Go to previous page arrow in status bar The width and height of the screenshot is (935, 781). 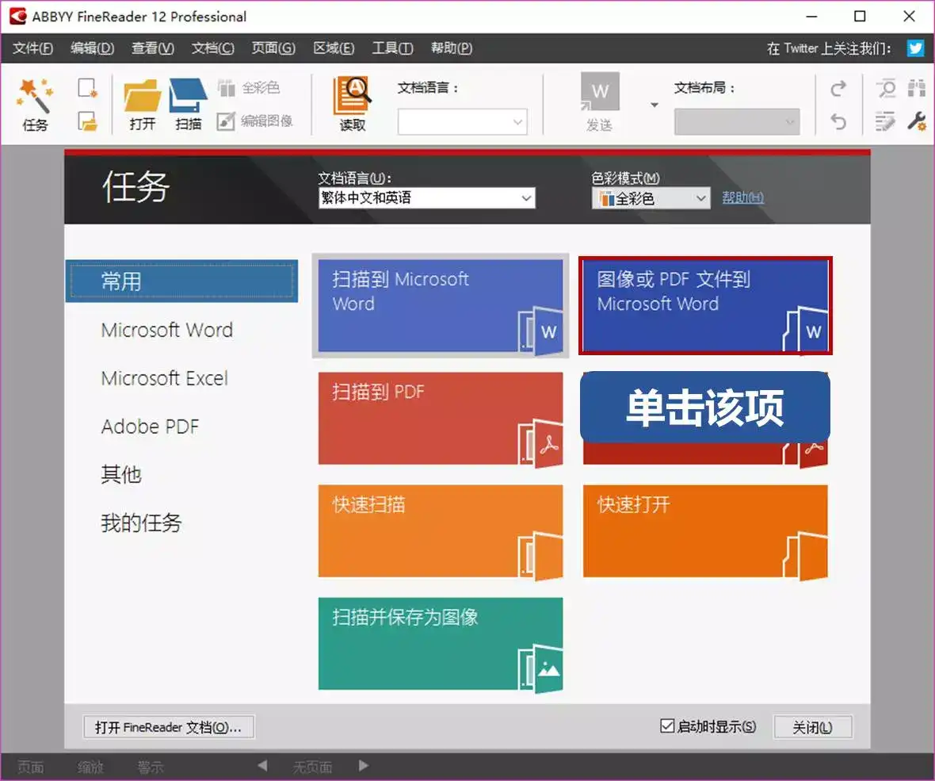[262, 765]
